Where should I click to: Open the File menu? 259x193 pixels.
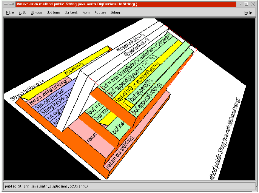(x=10, y=12)
